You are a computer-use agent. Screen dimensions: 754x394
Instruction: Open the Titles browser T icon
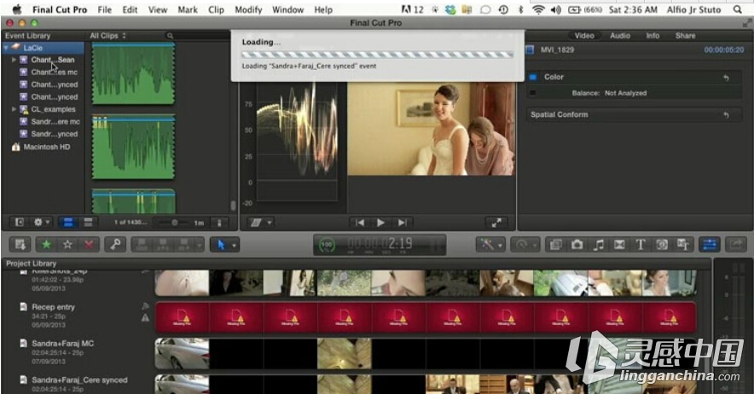641,245
